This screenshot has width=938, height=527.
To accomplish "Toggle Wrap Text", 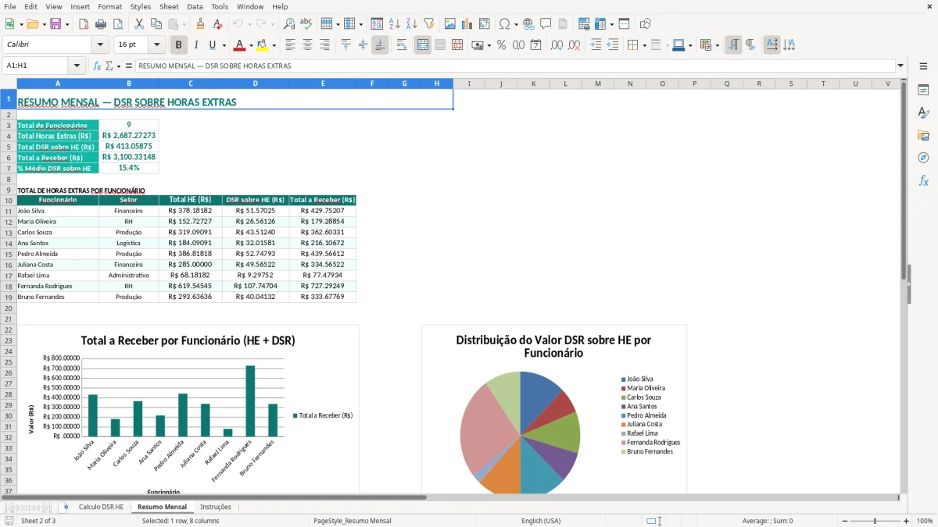I will tap(402, 45).
